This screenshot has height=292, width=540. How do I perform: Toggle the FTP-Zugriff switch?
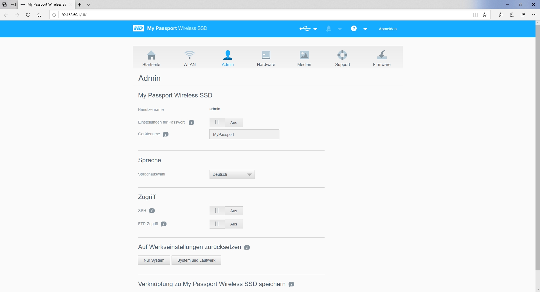(226, 224)
